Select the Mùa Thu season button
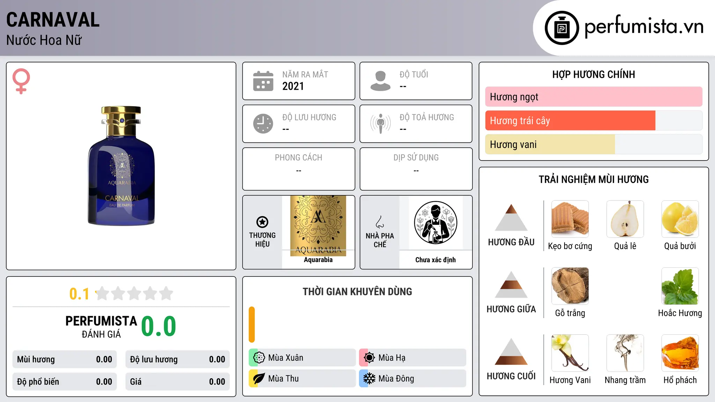 coord(302,379)
